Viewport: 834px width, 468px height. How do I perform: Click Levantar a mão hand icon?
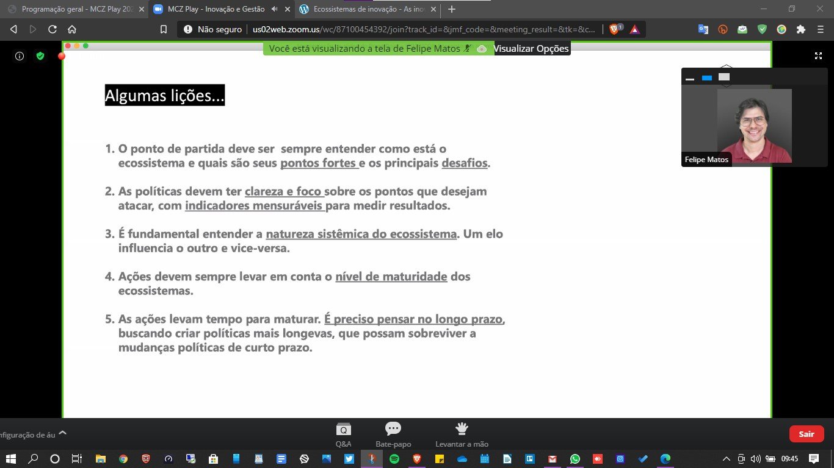(x=462, y=430)
